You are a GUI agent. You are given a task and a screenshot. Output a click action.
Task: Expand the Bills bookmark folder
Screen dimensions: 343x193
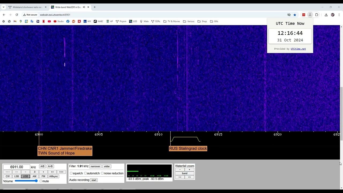click(214, 21)
